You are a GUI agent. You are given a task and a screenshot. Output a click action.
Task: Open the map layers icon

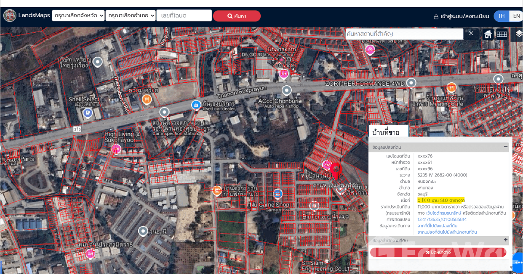point(518,34)
